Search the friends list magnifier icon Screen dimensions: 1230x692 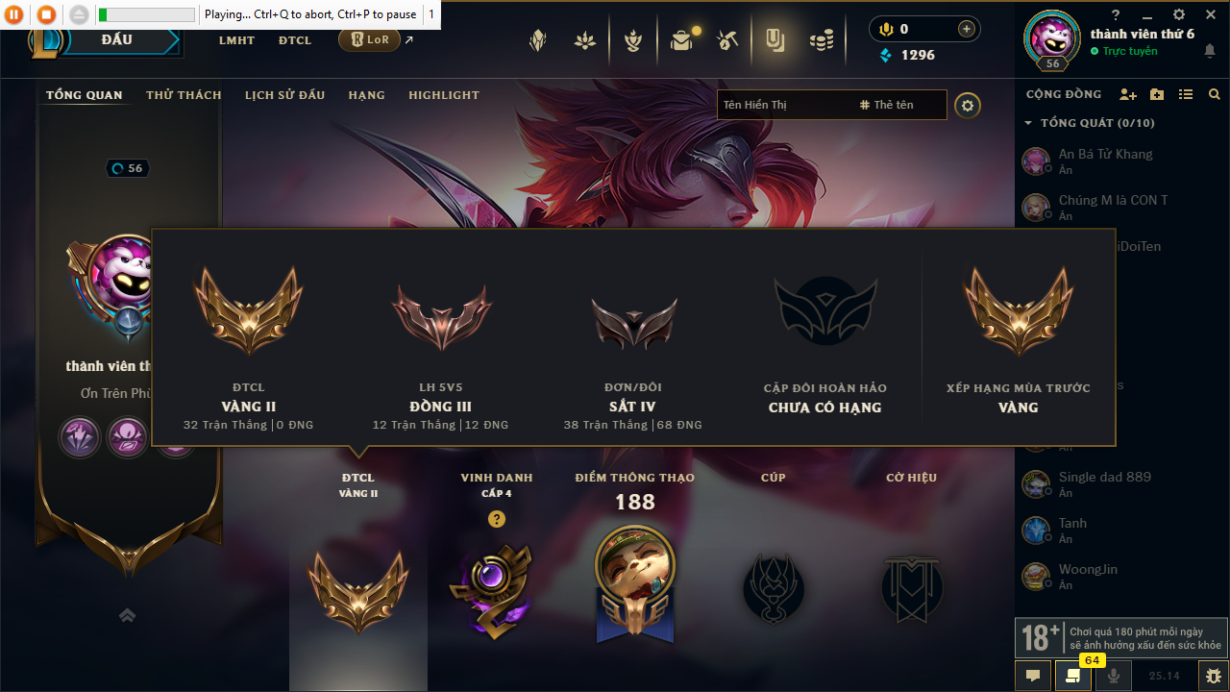click(x=1215, y=94)
